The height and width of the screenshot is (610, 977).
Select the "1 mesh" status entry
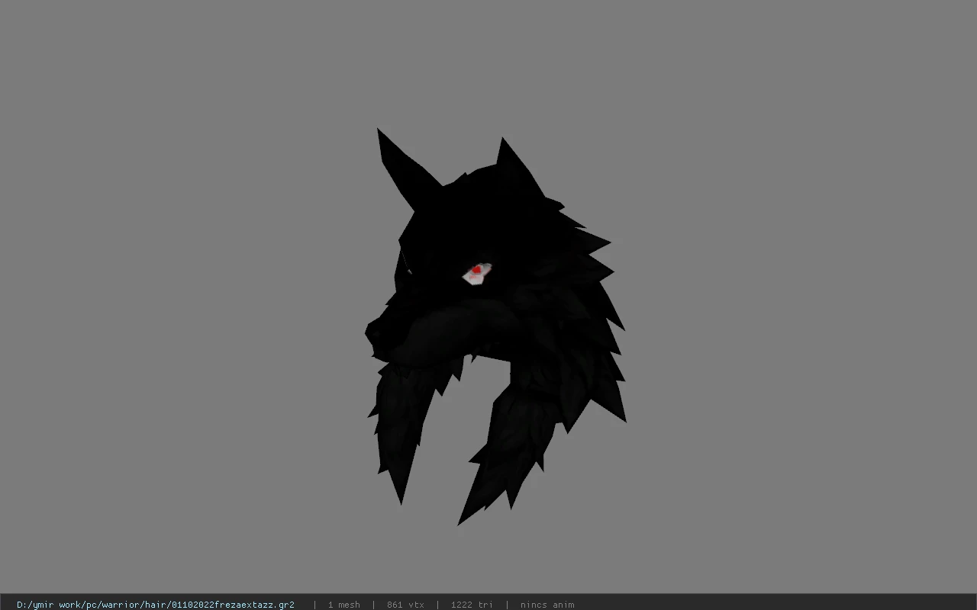tap(344, 605)
